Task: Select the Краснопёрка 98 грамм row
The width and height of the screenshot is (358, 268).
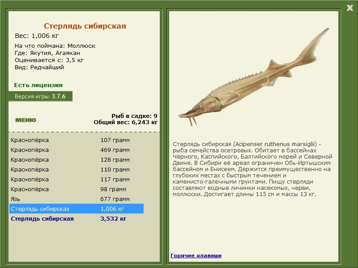Action: pyautogui.click(x=77, y=189)
